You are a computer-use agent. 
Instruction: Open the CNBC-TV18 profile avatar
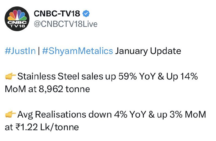17,19
